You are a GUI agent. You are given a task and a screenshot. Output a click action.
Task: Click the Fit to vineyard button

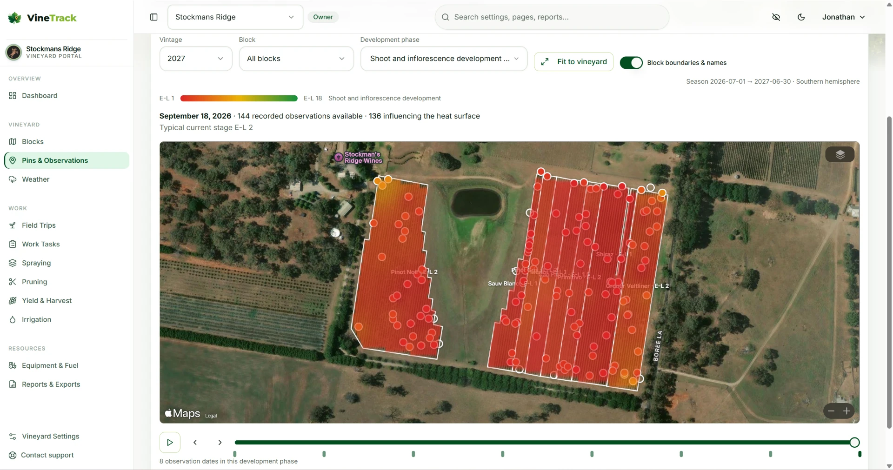[x=573, y=62]
